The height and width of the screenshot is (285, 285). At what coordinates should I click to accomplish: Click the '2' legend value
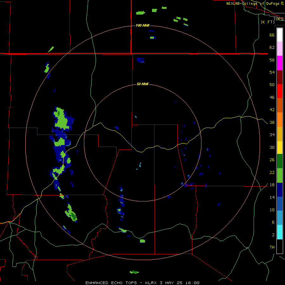(x=273, y=235)
